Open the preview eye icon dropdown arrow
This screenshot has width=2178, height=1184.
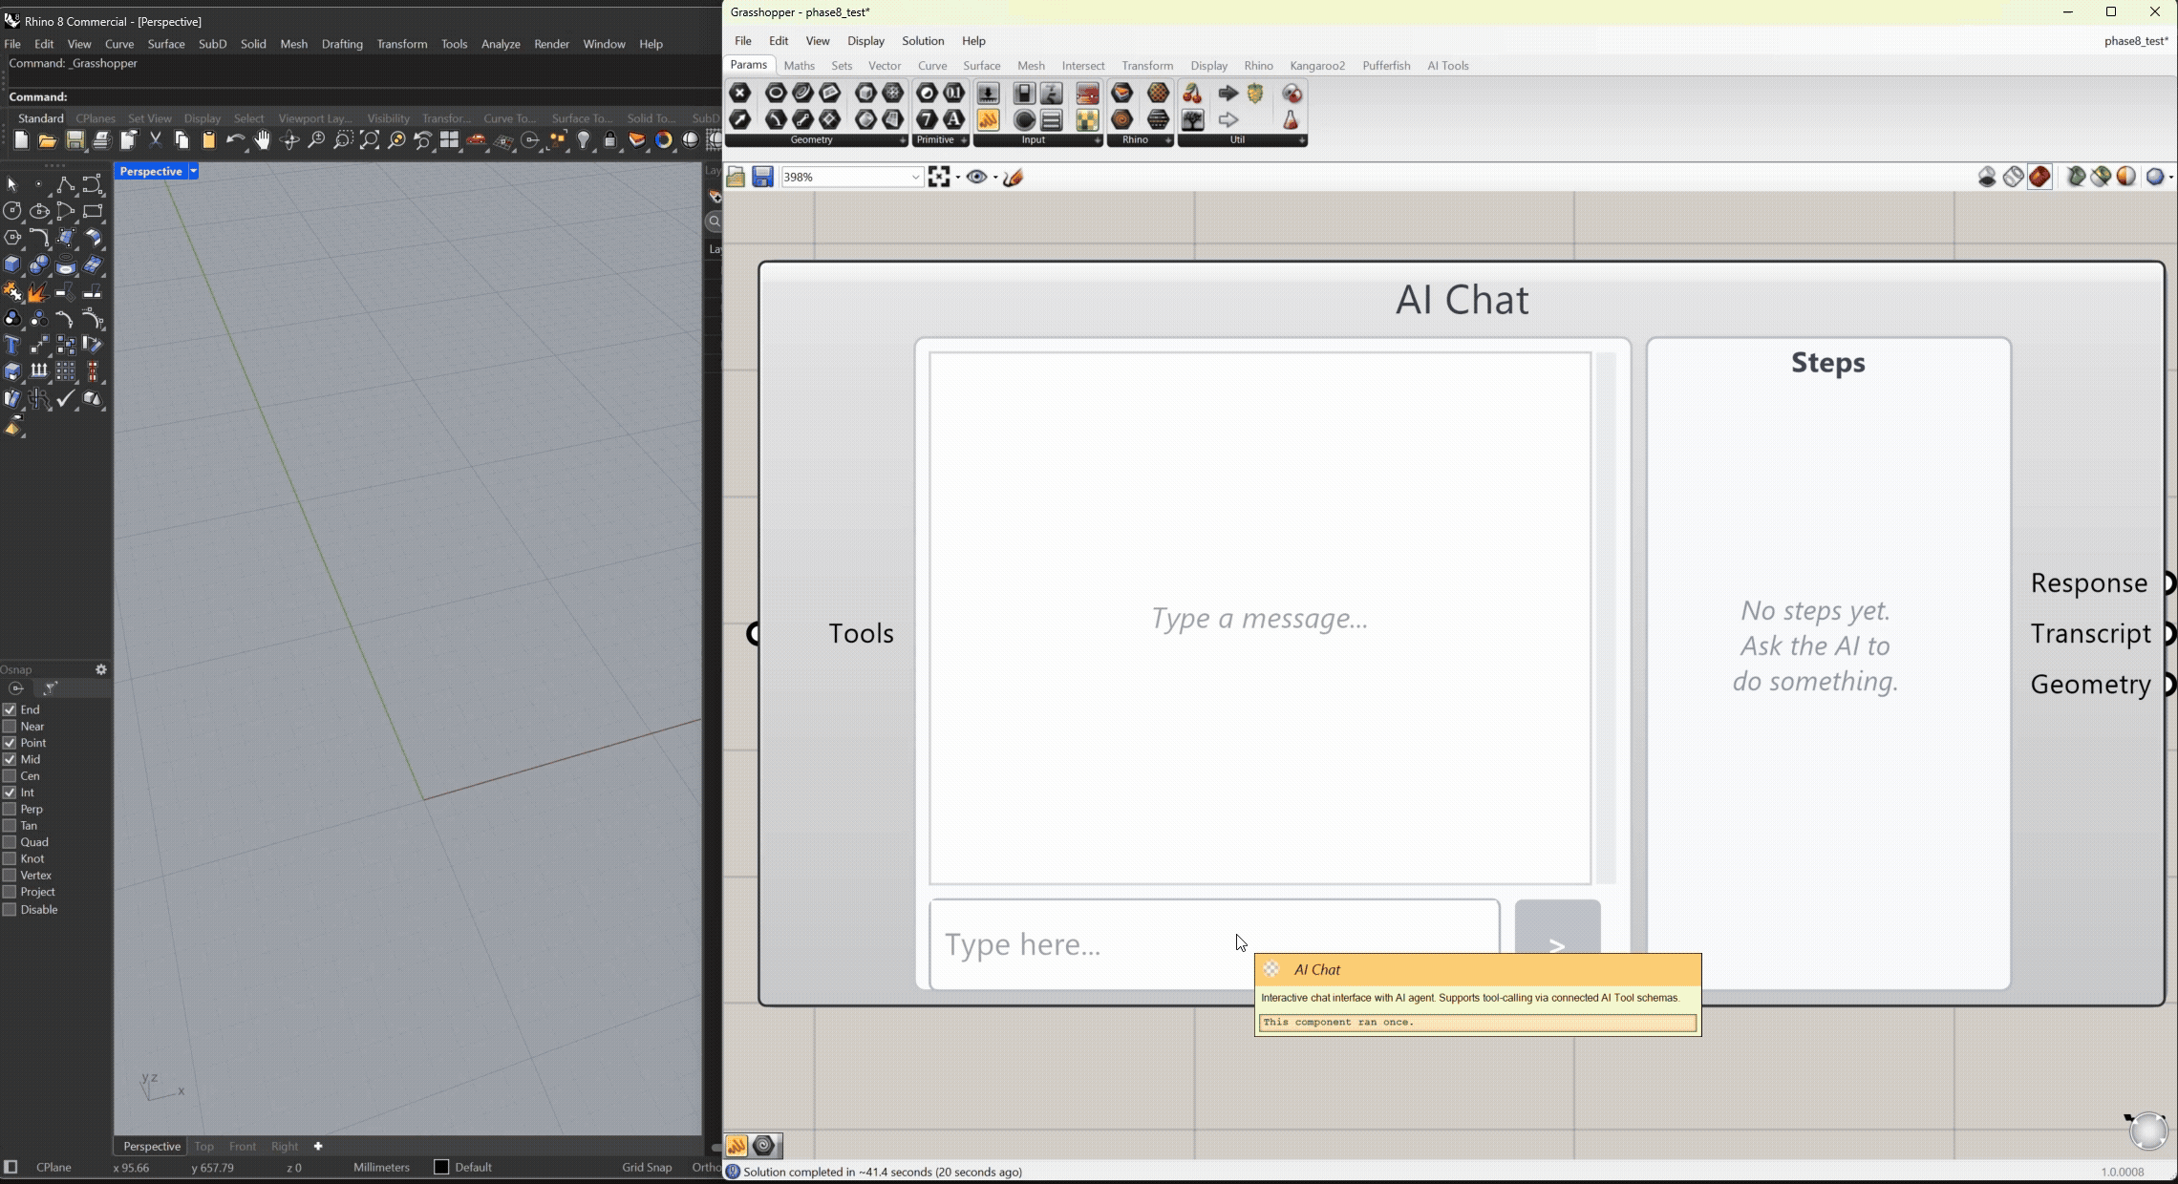pos(995,178)
